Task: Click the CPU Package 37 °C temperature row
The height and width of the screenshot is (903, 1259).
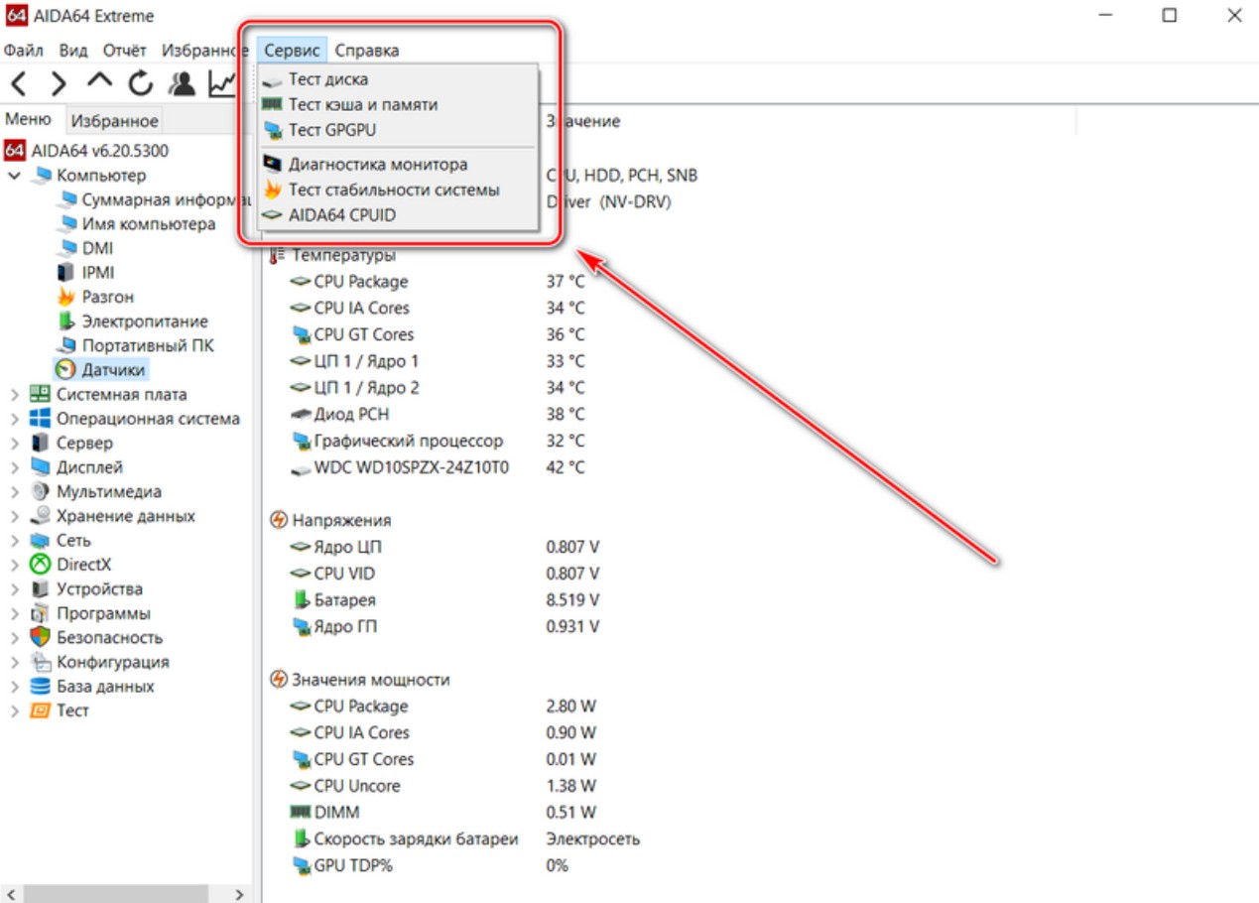Action: (x=440, y=282)
